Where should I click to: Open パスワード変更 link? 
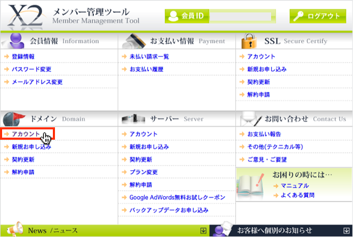[32, 69]
